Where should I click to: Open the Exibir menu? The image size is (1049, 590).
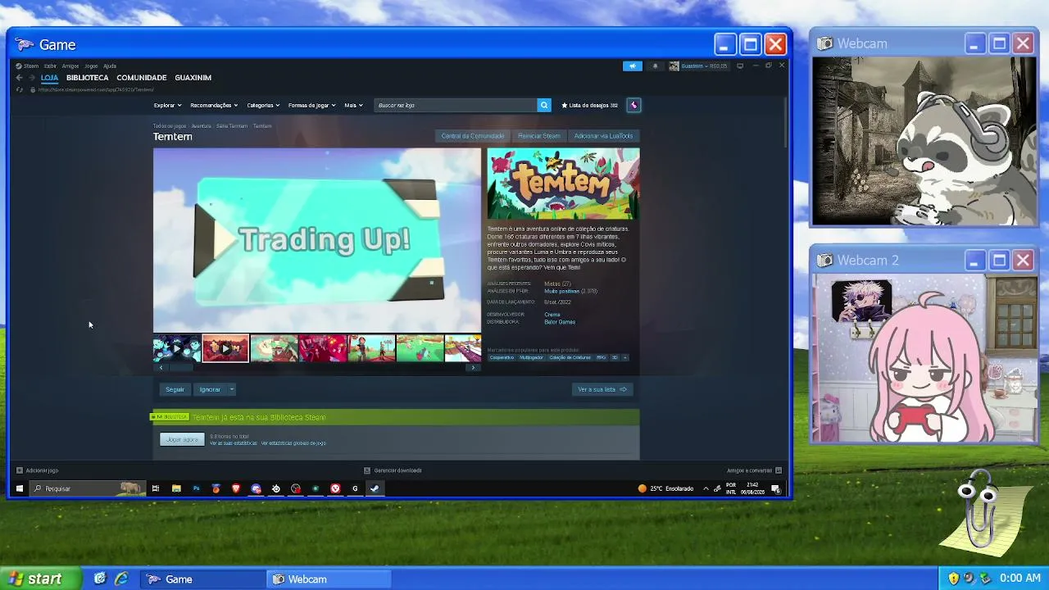50,66
